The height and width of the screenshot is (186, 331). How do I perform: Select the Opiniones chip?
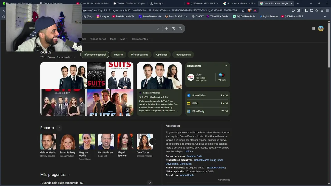[x=162, y=55]
